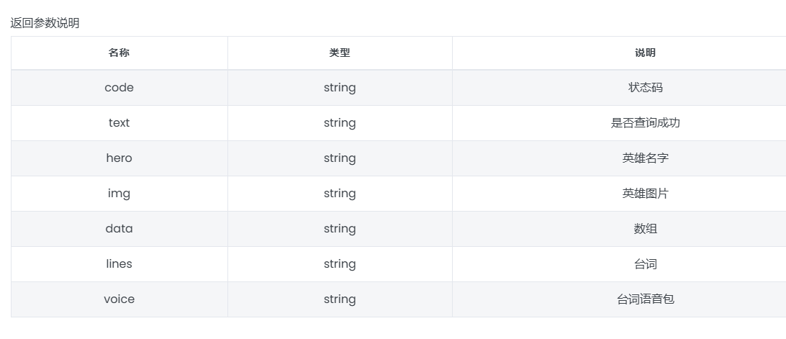Click the 状态码 description cell

(x=619, y=88)
